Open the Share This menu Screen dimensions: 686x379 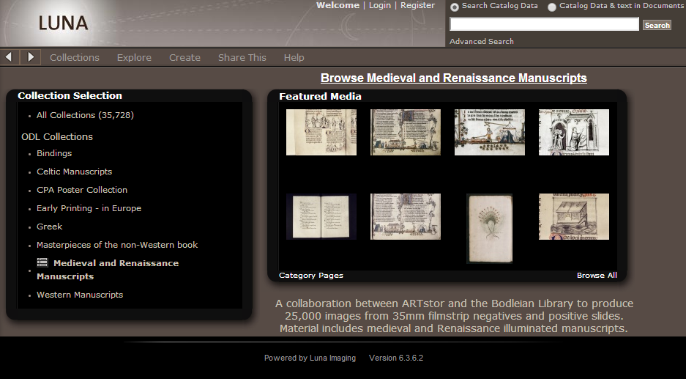(242, 57)
